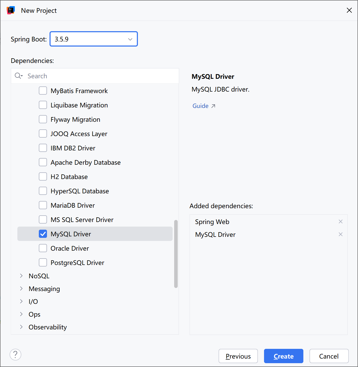The height and width of the screenshot is (367, 358).
Task: Open the help question mark button
Action: point(15,354)
